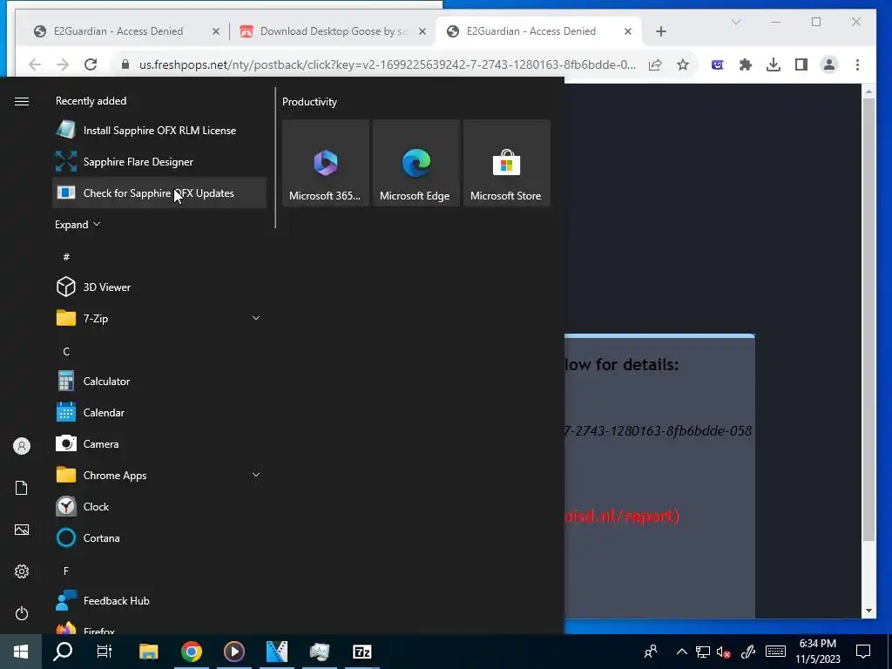Close the first E2Guardian tab
Screen dimensions: 892x669
(216, 31)
